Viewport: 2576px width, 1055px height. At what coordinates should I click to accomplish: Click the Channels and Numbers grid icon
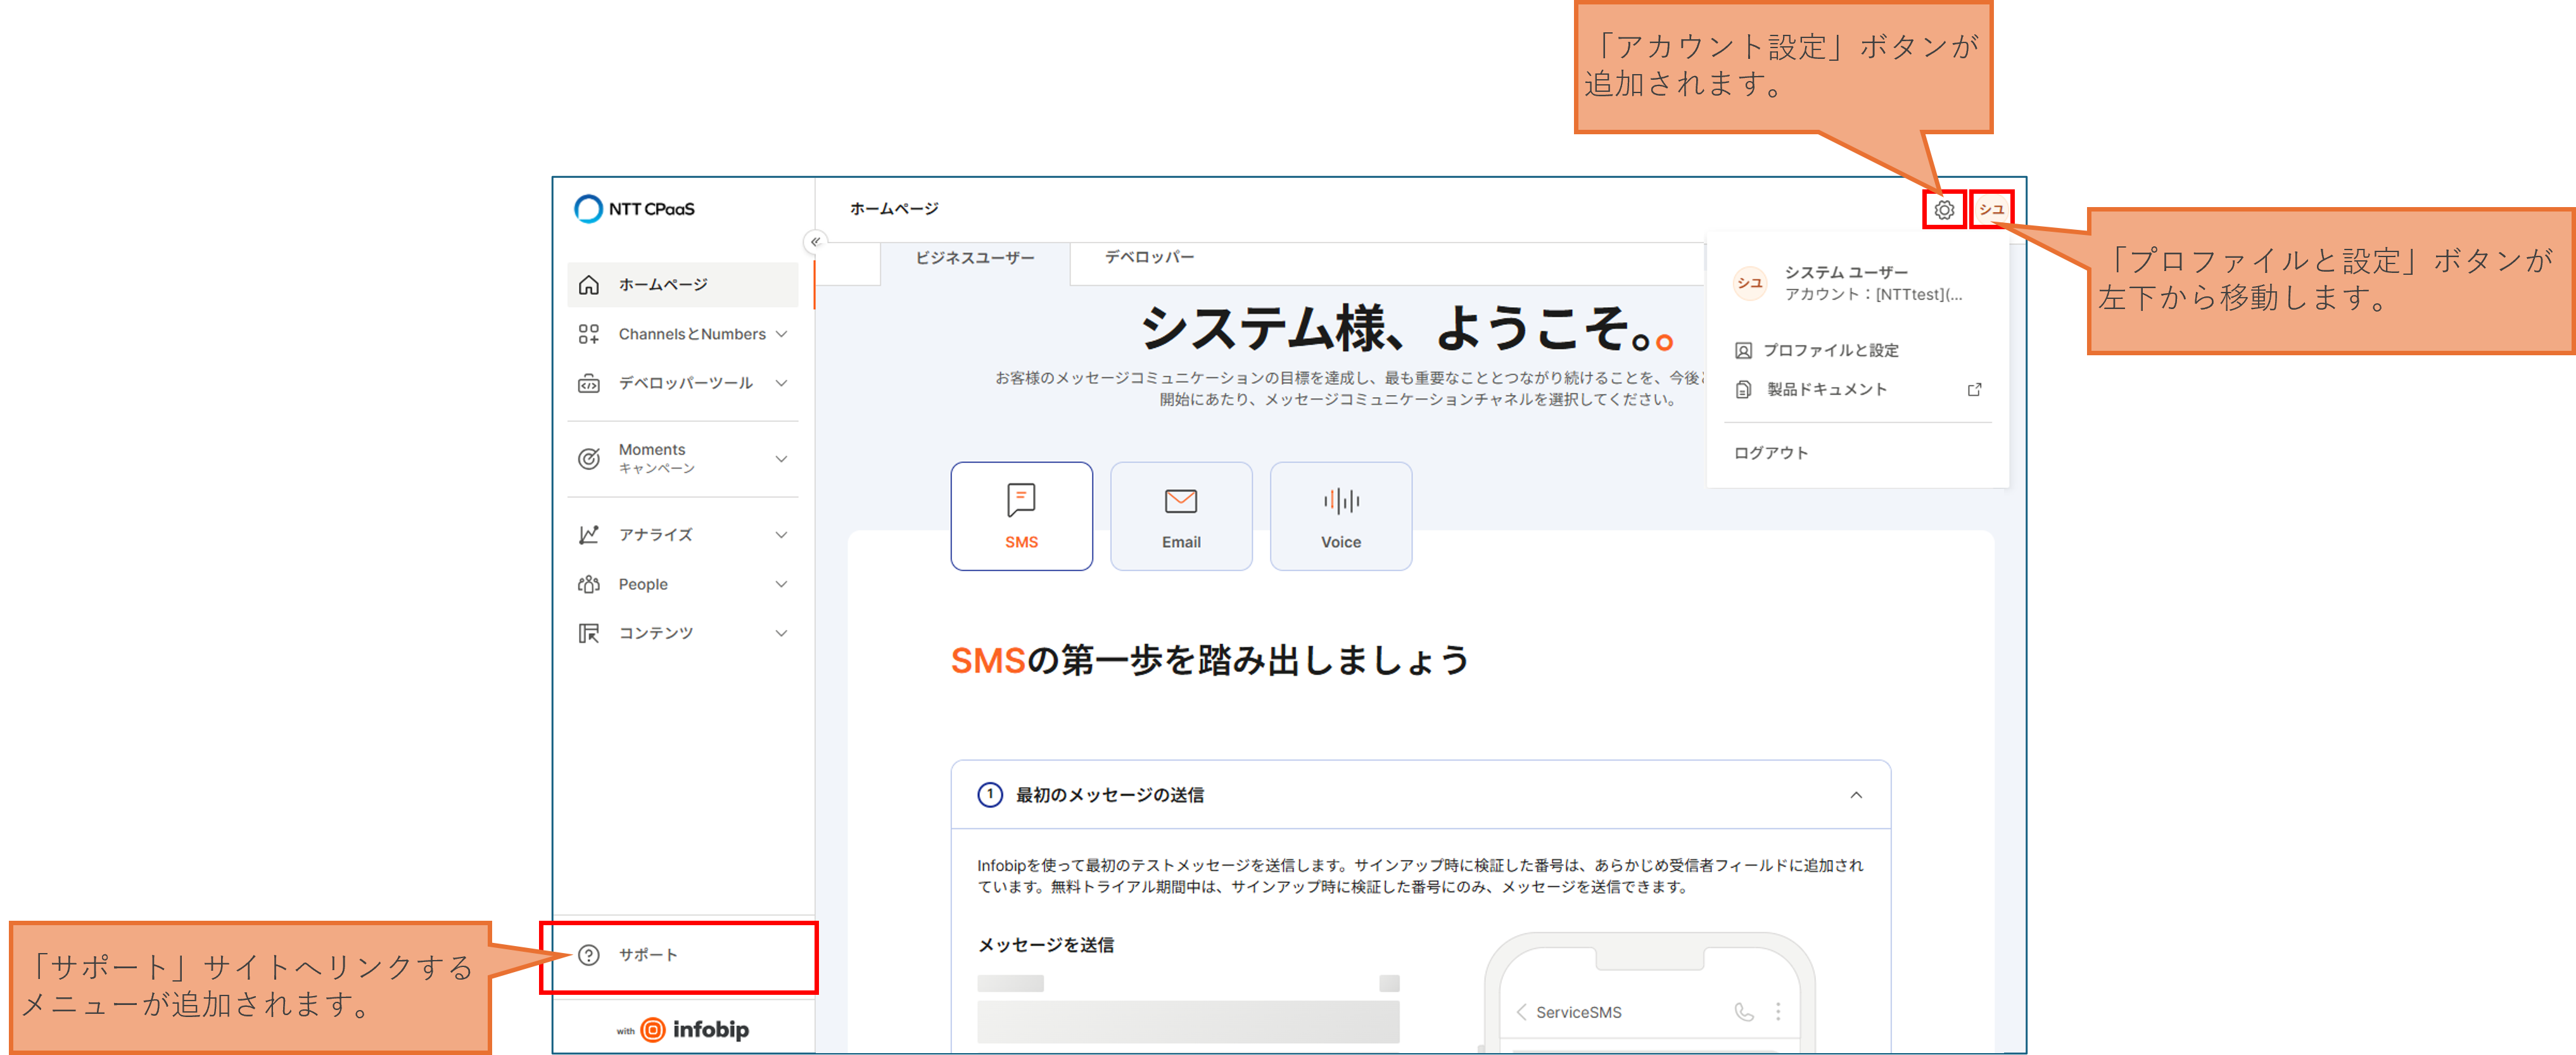click(x=589, y=334)
